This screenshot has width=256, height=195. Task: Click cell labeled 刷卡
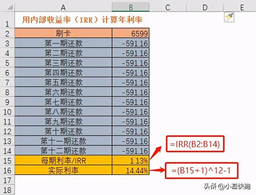coord(63,33)
